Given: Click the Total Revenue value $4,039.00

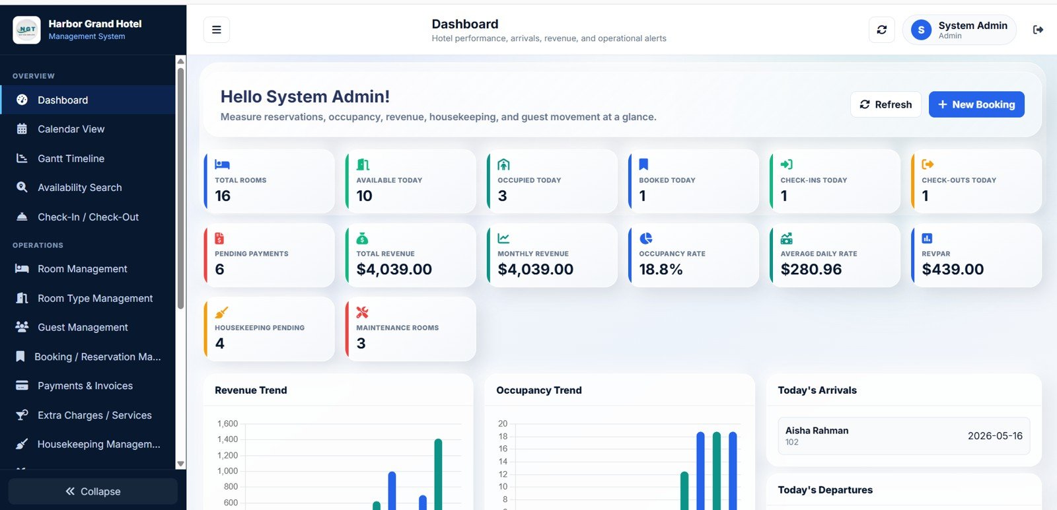Looking at the screenshot, I should coord(394,270).
